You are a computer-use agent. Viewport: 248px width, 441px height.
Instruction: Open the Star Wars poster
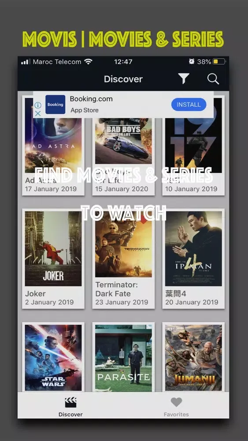tap(53, 358)
